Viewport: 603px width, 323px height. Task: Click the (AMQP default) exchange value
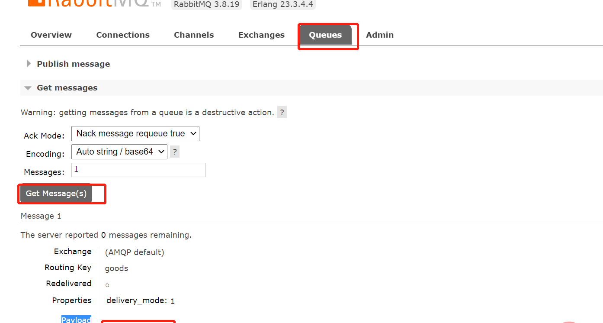(135, 252)
